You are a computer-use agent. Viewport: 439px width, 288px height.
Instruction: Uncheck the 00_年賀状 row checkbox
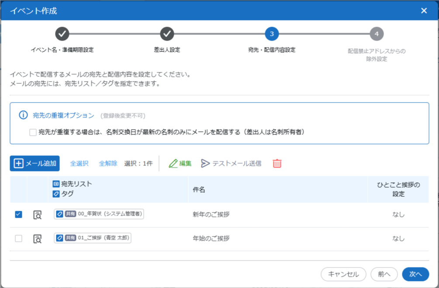click(18, 214)
